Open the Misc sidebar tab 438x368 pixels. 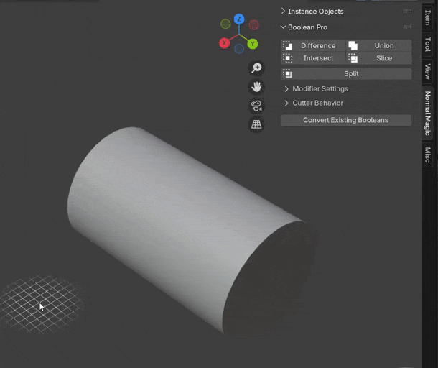[x=428, y=155]
